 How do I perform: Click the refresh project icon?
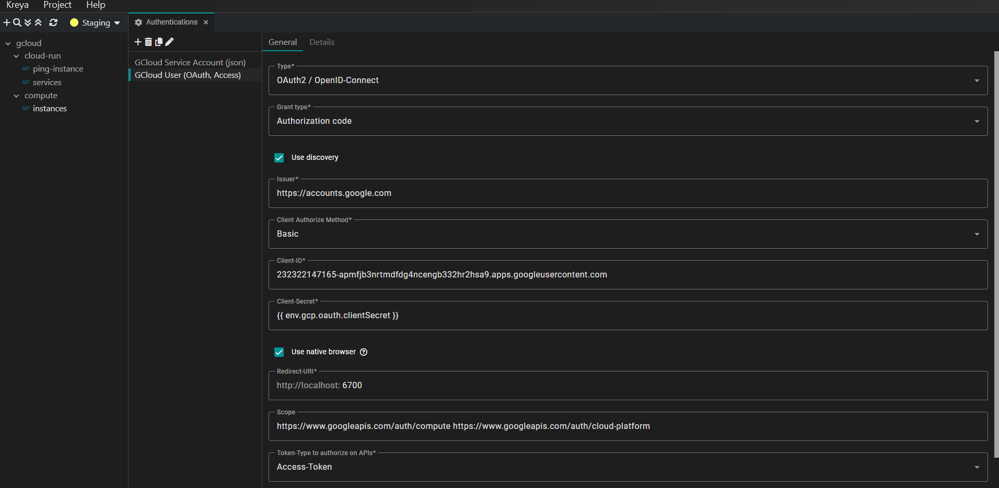53,22
